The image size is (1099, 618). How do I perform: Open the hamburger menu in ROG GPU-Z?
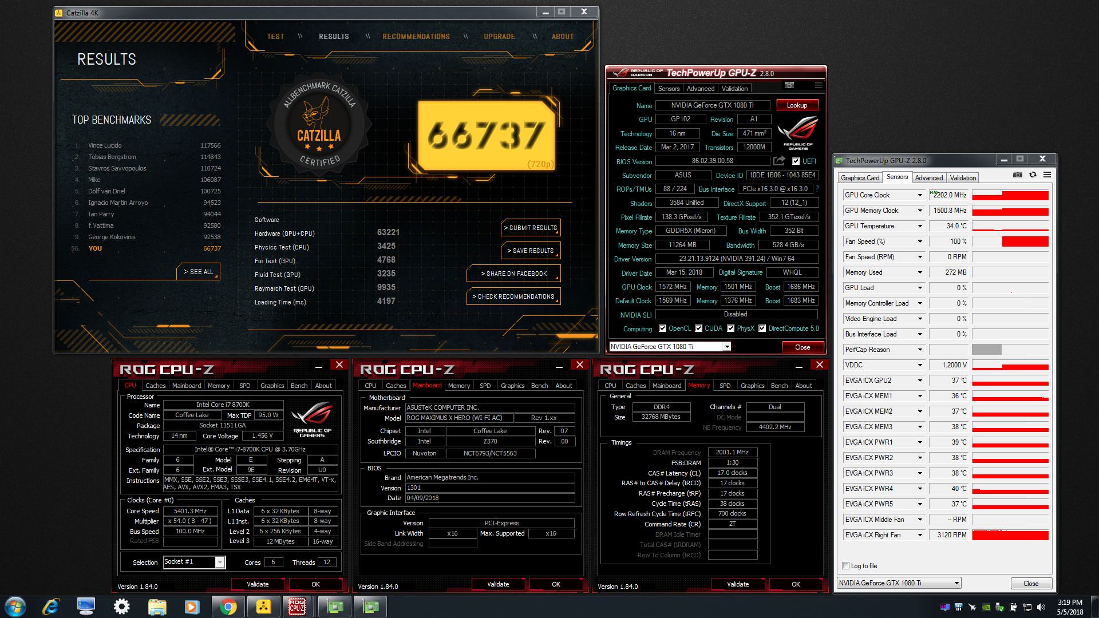(x=819, y=85)
